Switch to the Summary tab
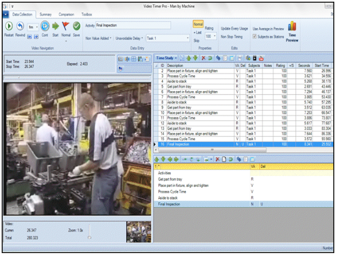The width and height of the screenshot is (341, 257). 45,15
